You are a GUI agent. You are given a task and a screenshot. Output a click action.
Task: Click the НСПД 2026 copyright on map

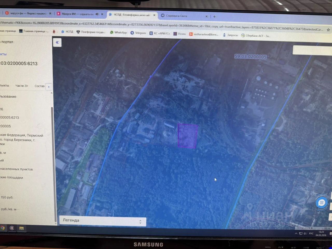pyautogui.click(x=304, y=228)
